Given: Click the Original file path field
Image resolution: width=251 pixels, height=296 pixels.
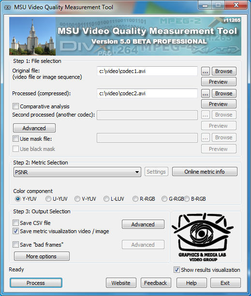Looking at the screenshot, I should tap(147, 71).
